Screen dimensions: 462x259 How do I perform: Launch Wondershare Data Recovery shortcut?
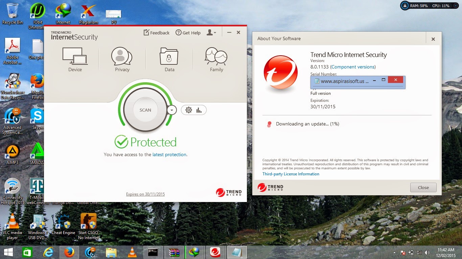point(13,86)
